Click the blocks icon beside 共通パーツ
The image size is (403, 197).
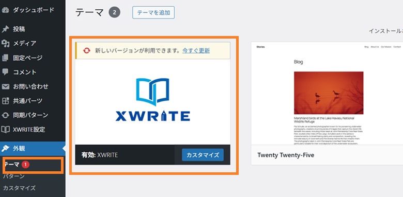[6, 101]
